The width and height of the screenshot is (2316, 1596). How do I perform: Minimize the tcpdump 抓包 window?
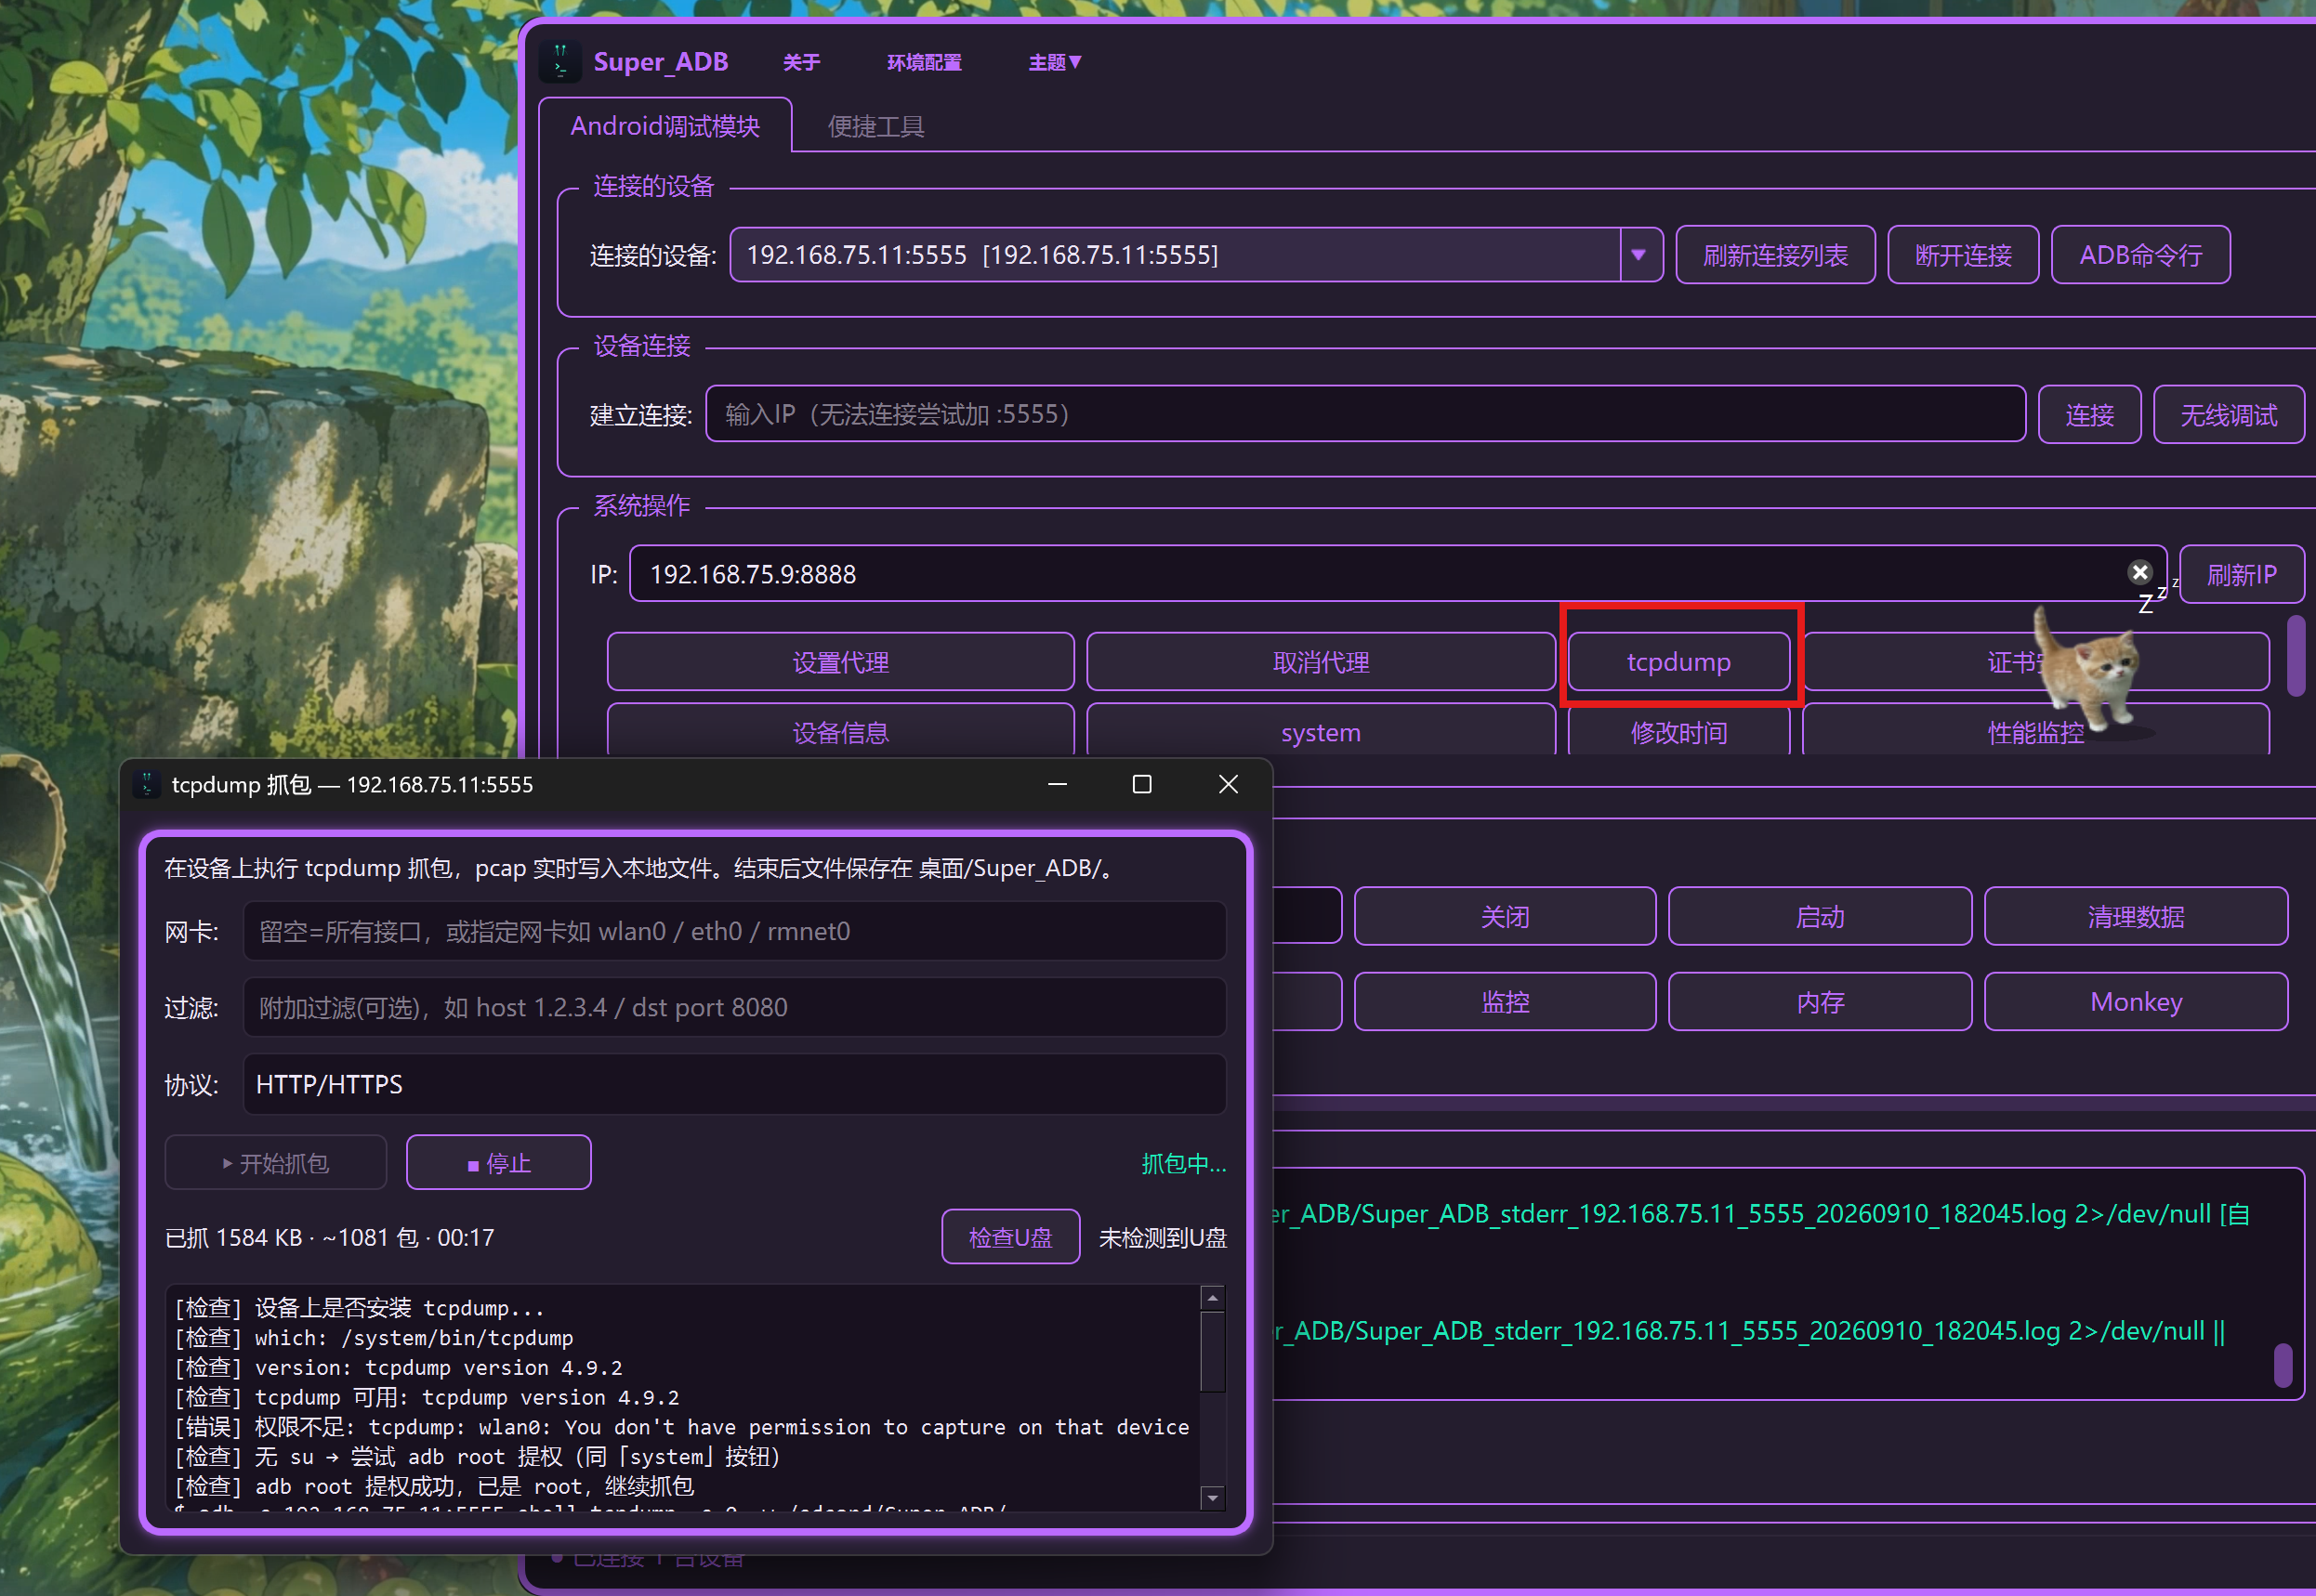click(x=1058, y=784)
